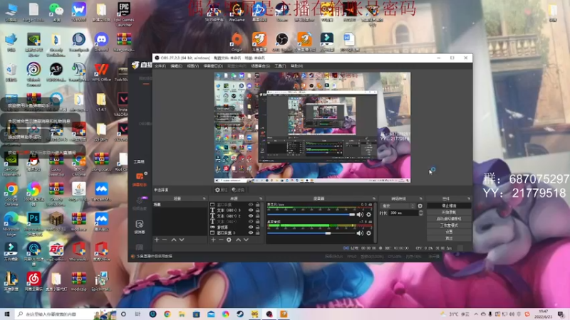This screenshot has width=570, height=320.
Task: Open settings gear for Mic/Aux track
Action: pyautogui.click(x=368, y=215)
